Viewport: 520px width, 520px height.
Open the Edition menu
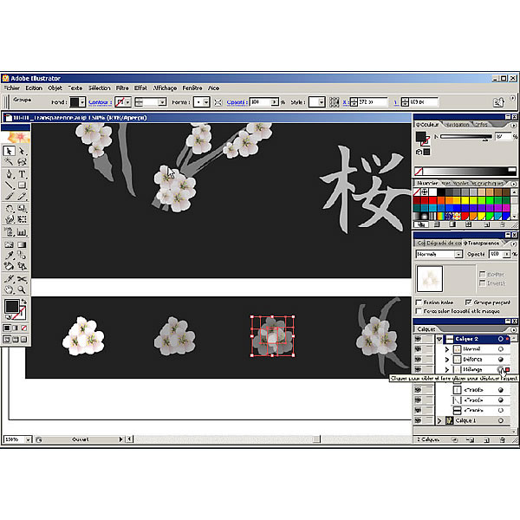[x=34, y=88]
